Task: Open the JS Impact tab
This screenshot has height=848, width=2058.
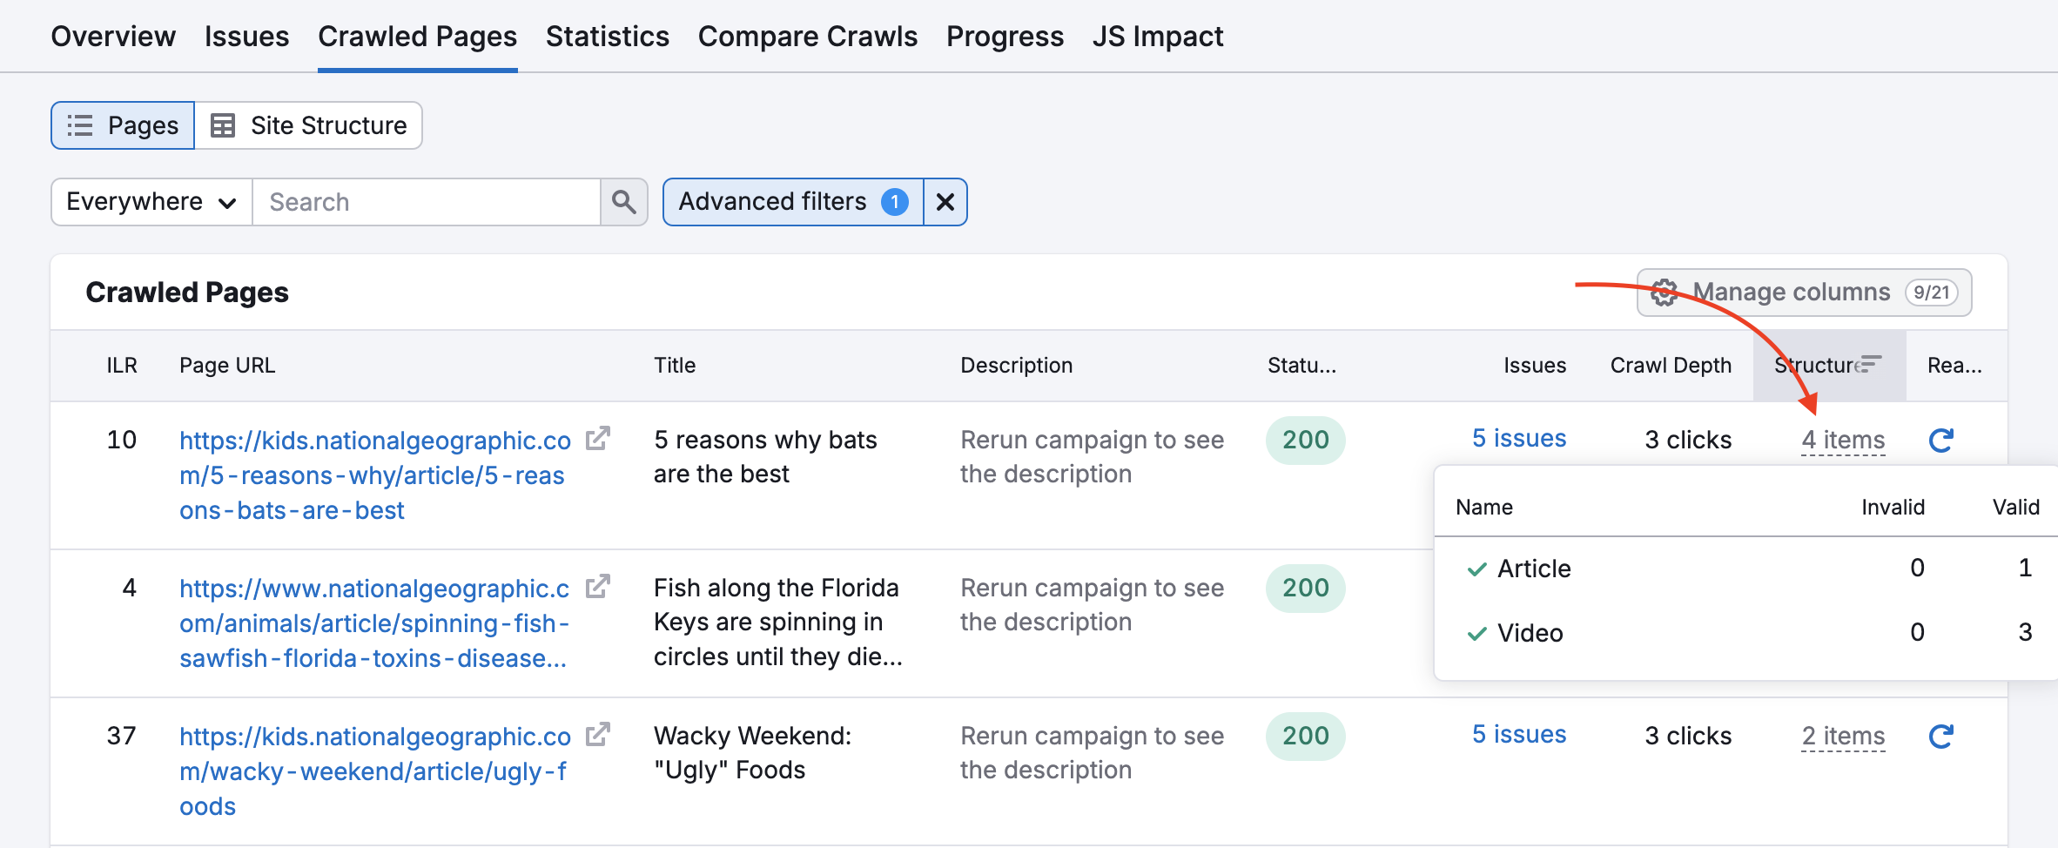Action: click(1159, 36)
